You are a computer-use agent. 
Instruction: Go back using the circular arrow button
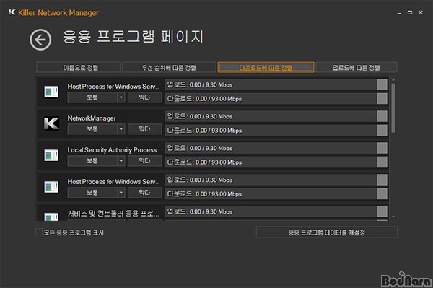pos(40,40)
